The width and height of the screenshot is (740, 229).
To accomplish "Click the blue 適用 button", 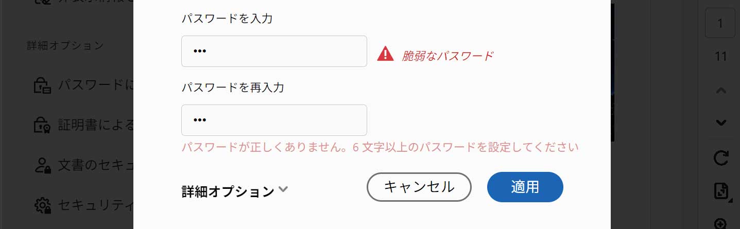I will 525,187.
